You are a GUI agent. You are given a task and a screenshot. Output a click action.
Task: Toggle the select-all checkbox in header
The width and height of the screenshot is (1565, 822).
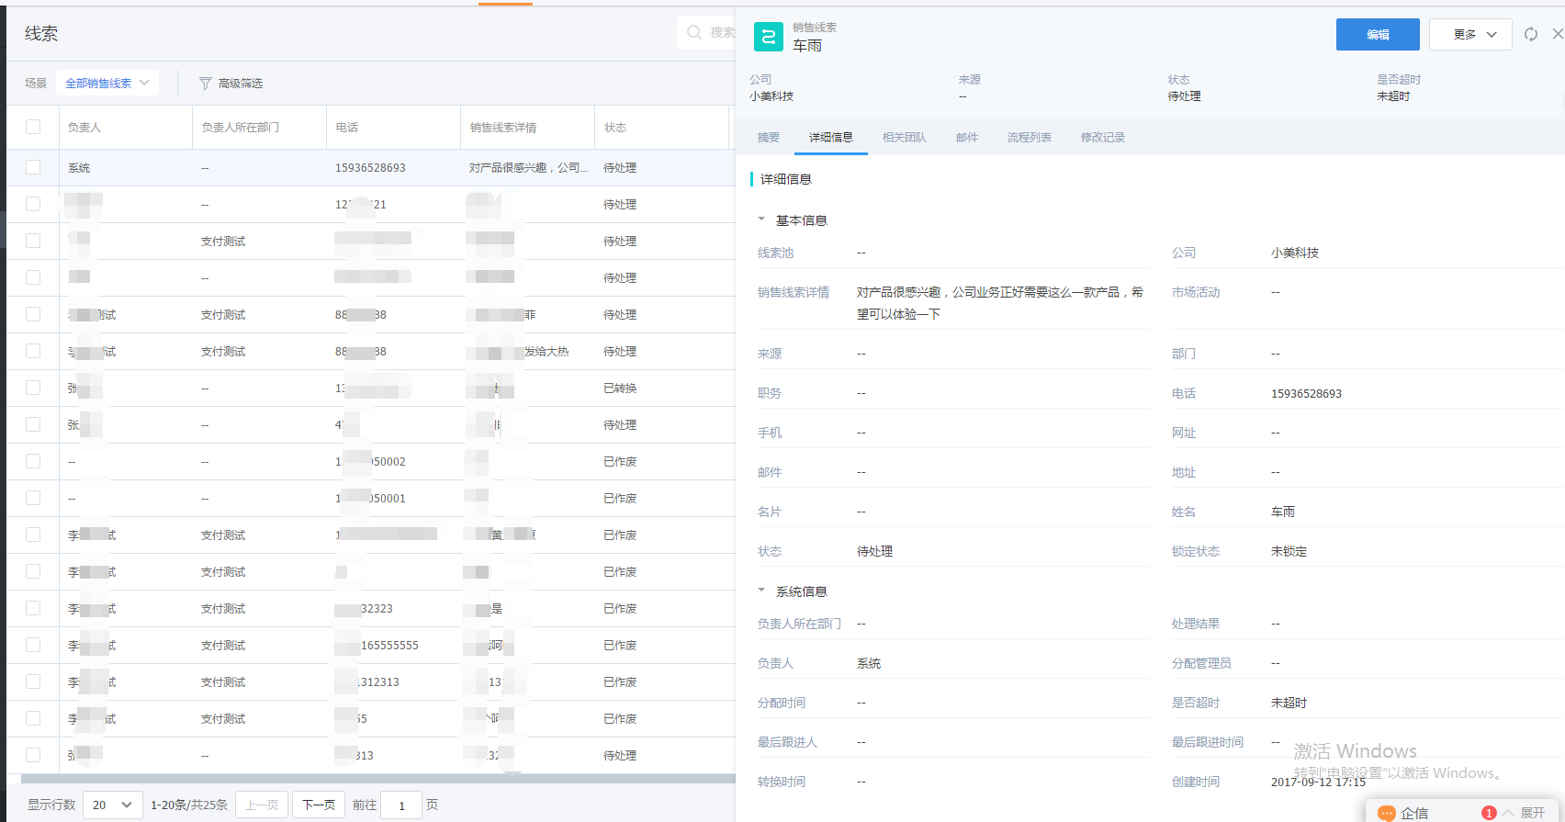33,127
